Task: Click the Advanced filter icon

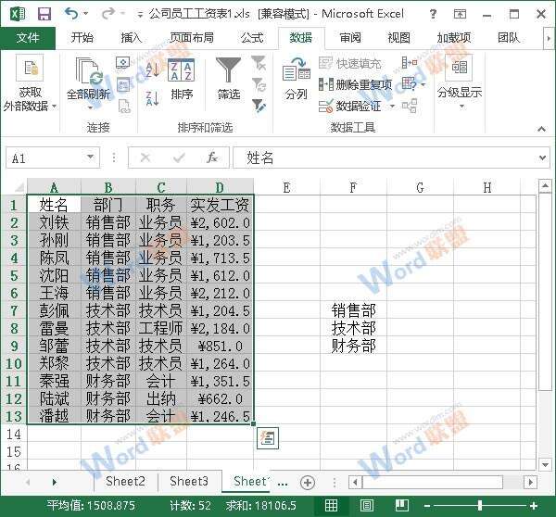Action: point(259,107)
